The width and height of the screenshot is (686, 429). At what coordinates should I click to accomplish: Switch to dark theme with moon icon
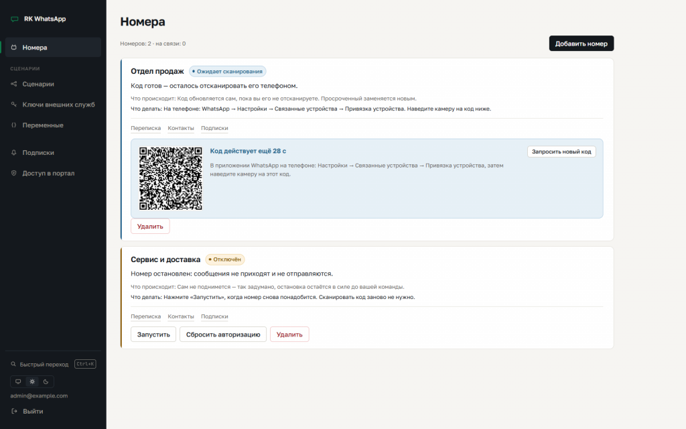pyautogui.click(x=46, y=381)
